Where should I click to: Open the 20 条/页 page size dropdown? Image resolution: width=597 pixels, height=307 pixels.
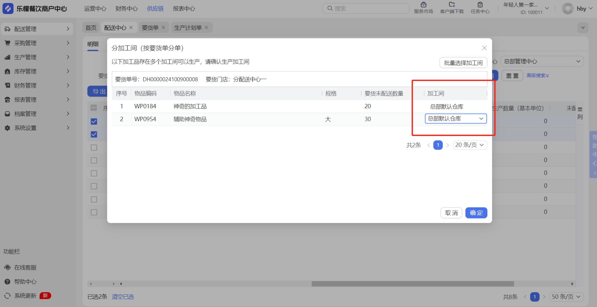[470, 145]
